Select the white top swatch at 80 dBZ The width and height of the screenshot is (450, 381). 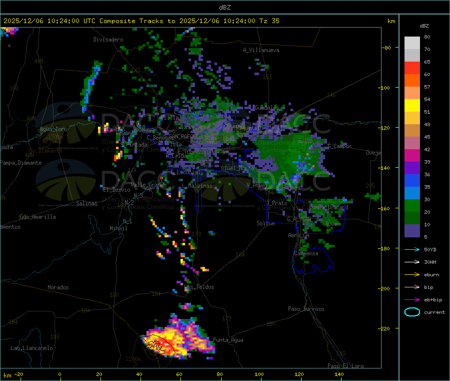tap(412, 43)
